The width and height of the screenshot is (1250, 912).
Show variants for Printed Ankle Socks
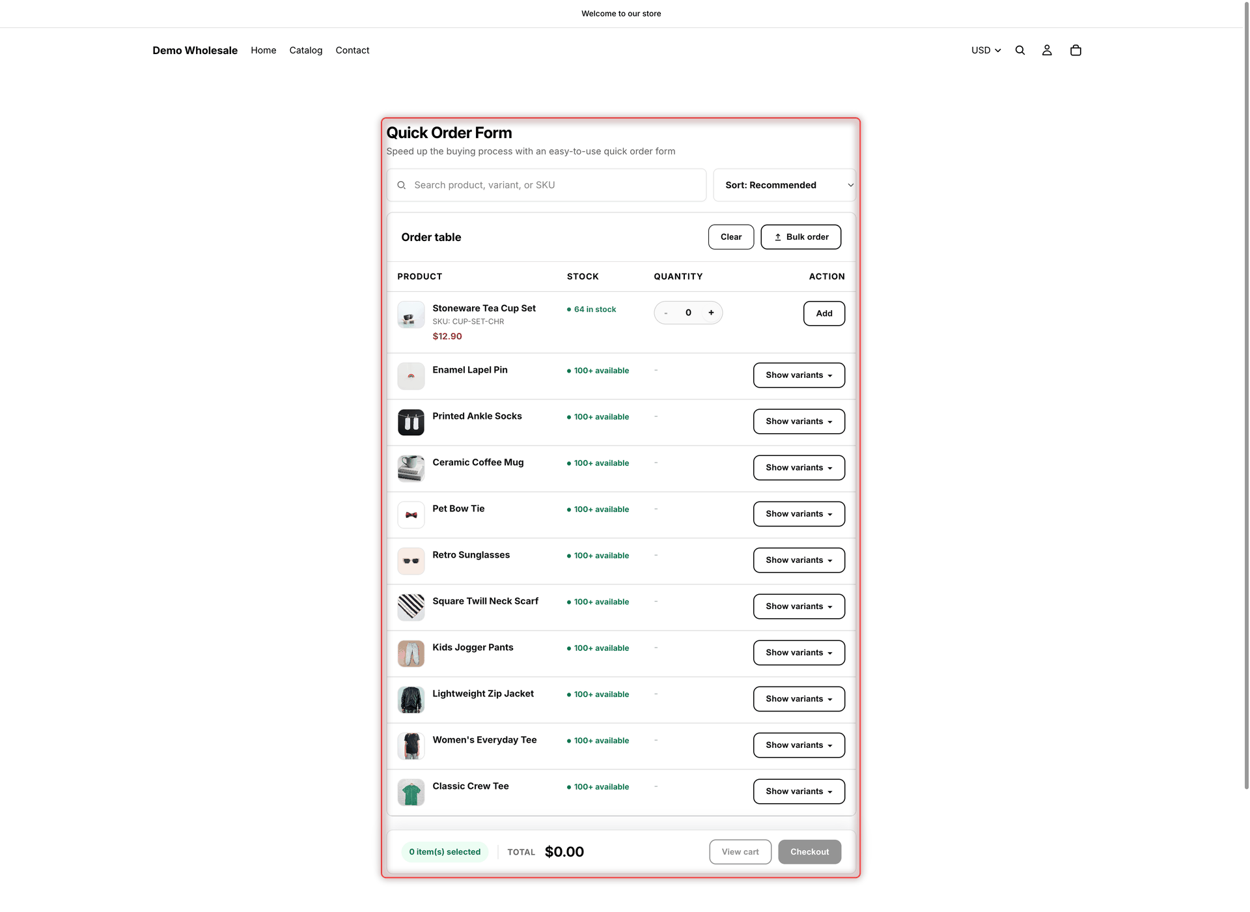tap(799, 421)
